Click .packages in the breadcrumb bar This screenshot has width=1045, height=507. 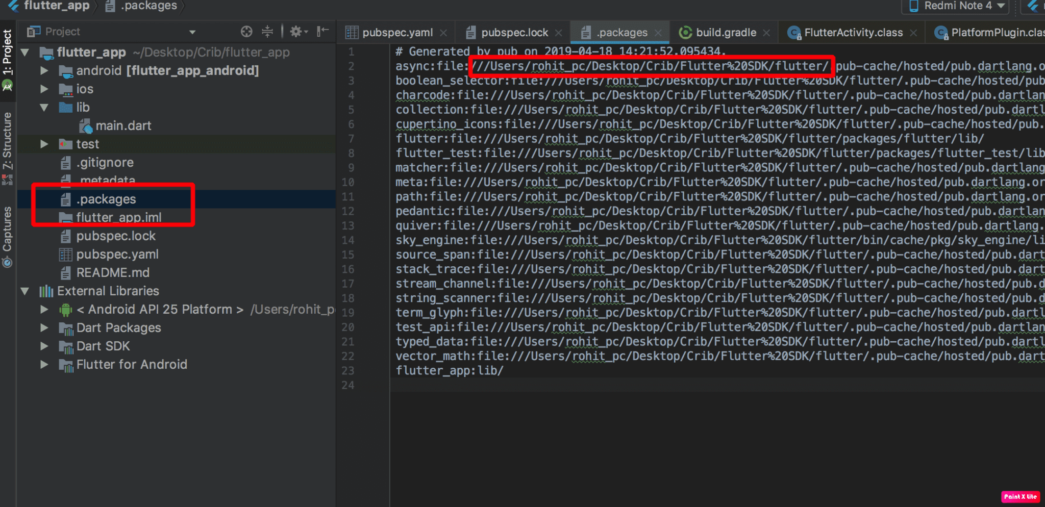click(148, 6)
